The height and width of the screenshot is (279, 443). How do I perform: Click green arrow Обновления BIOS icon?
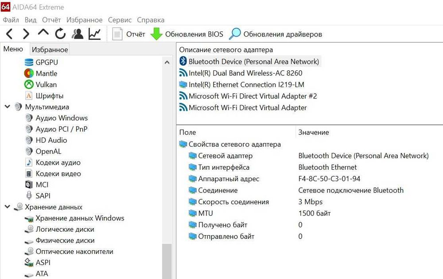(156, 34)
